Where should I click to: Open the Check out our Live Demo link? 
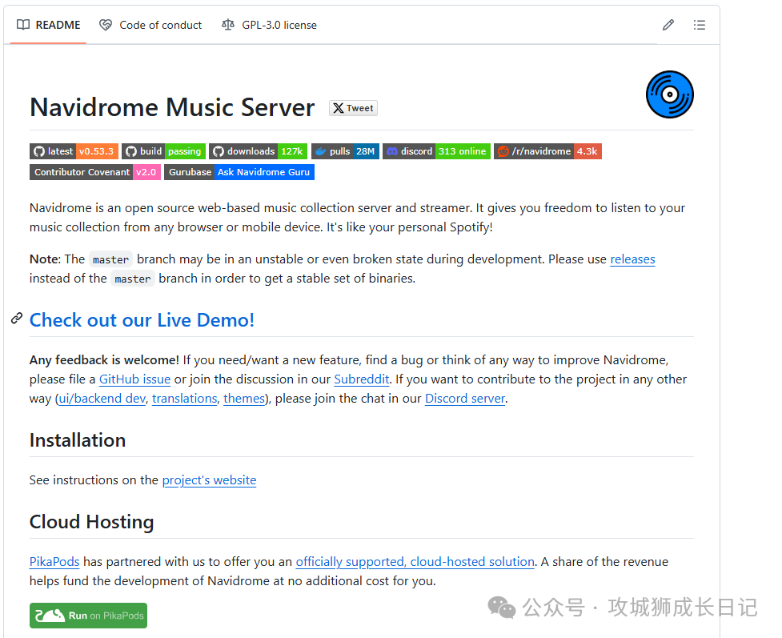click(142, 320)
